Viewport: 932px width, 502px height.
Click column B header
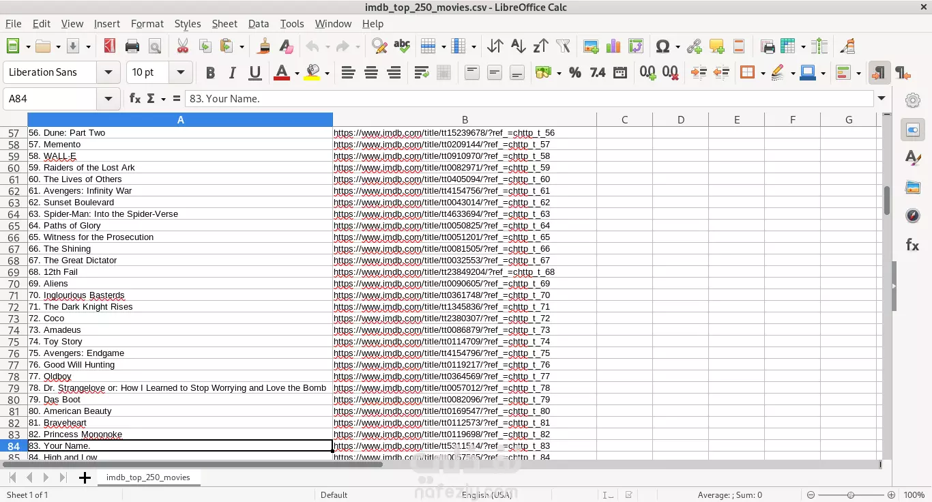[465, 120]
